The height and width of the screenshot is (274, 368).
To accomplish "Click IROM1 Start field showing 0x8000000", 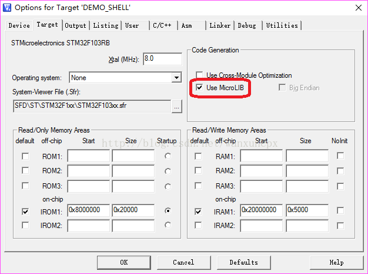I will point(89,210).
